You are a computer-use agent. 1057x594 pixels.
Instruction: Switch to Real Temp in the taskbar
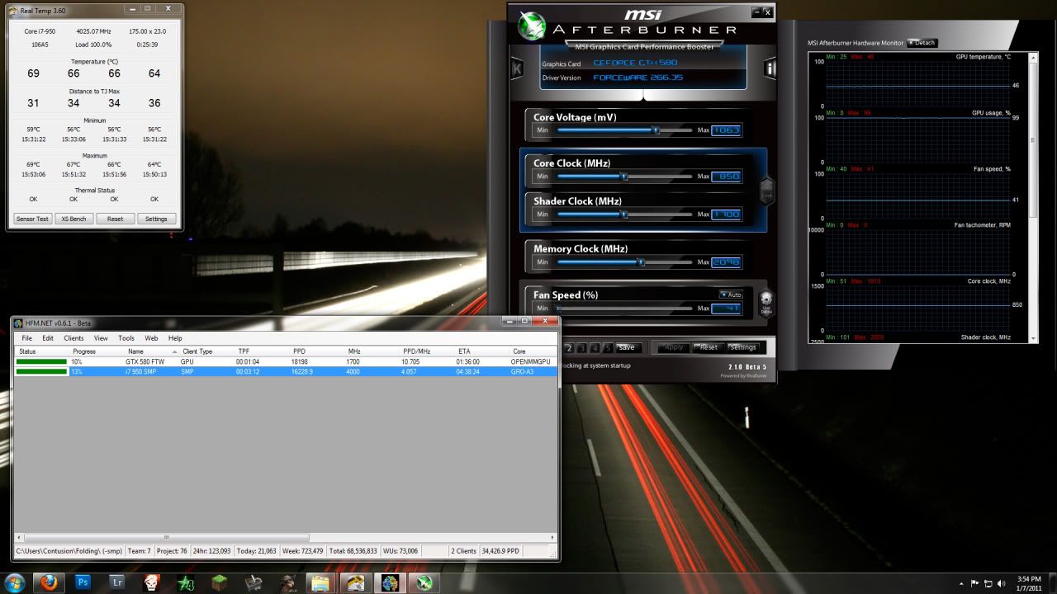(355, 583)
